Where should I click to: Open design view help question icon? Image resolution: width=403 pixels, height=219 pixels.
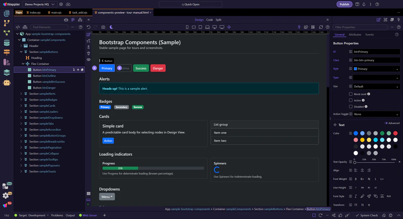click(x=327, y=27)
